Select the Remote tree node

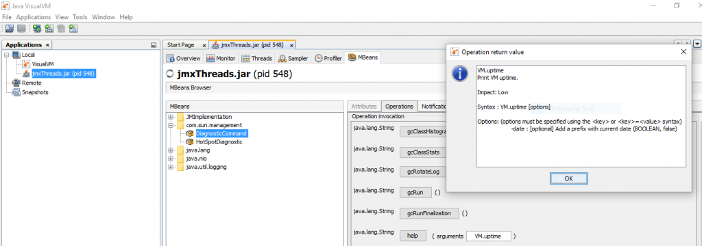click(x=32, y=83)
